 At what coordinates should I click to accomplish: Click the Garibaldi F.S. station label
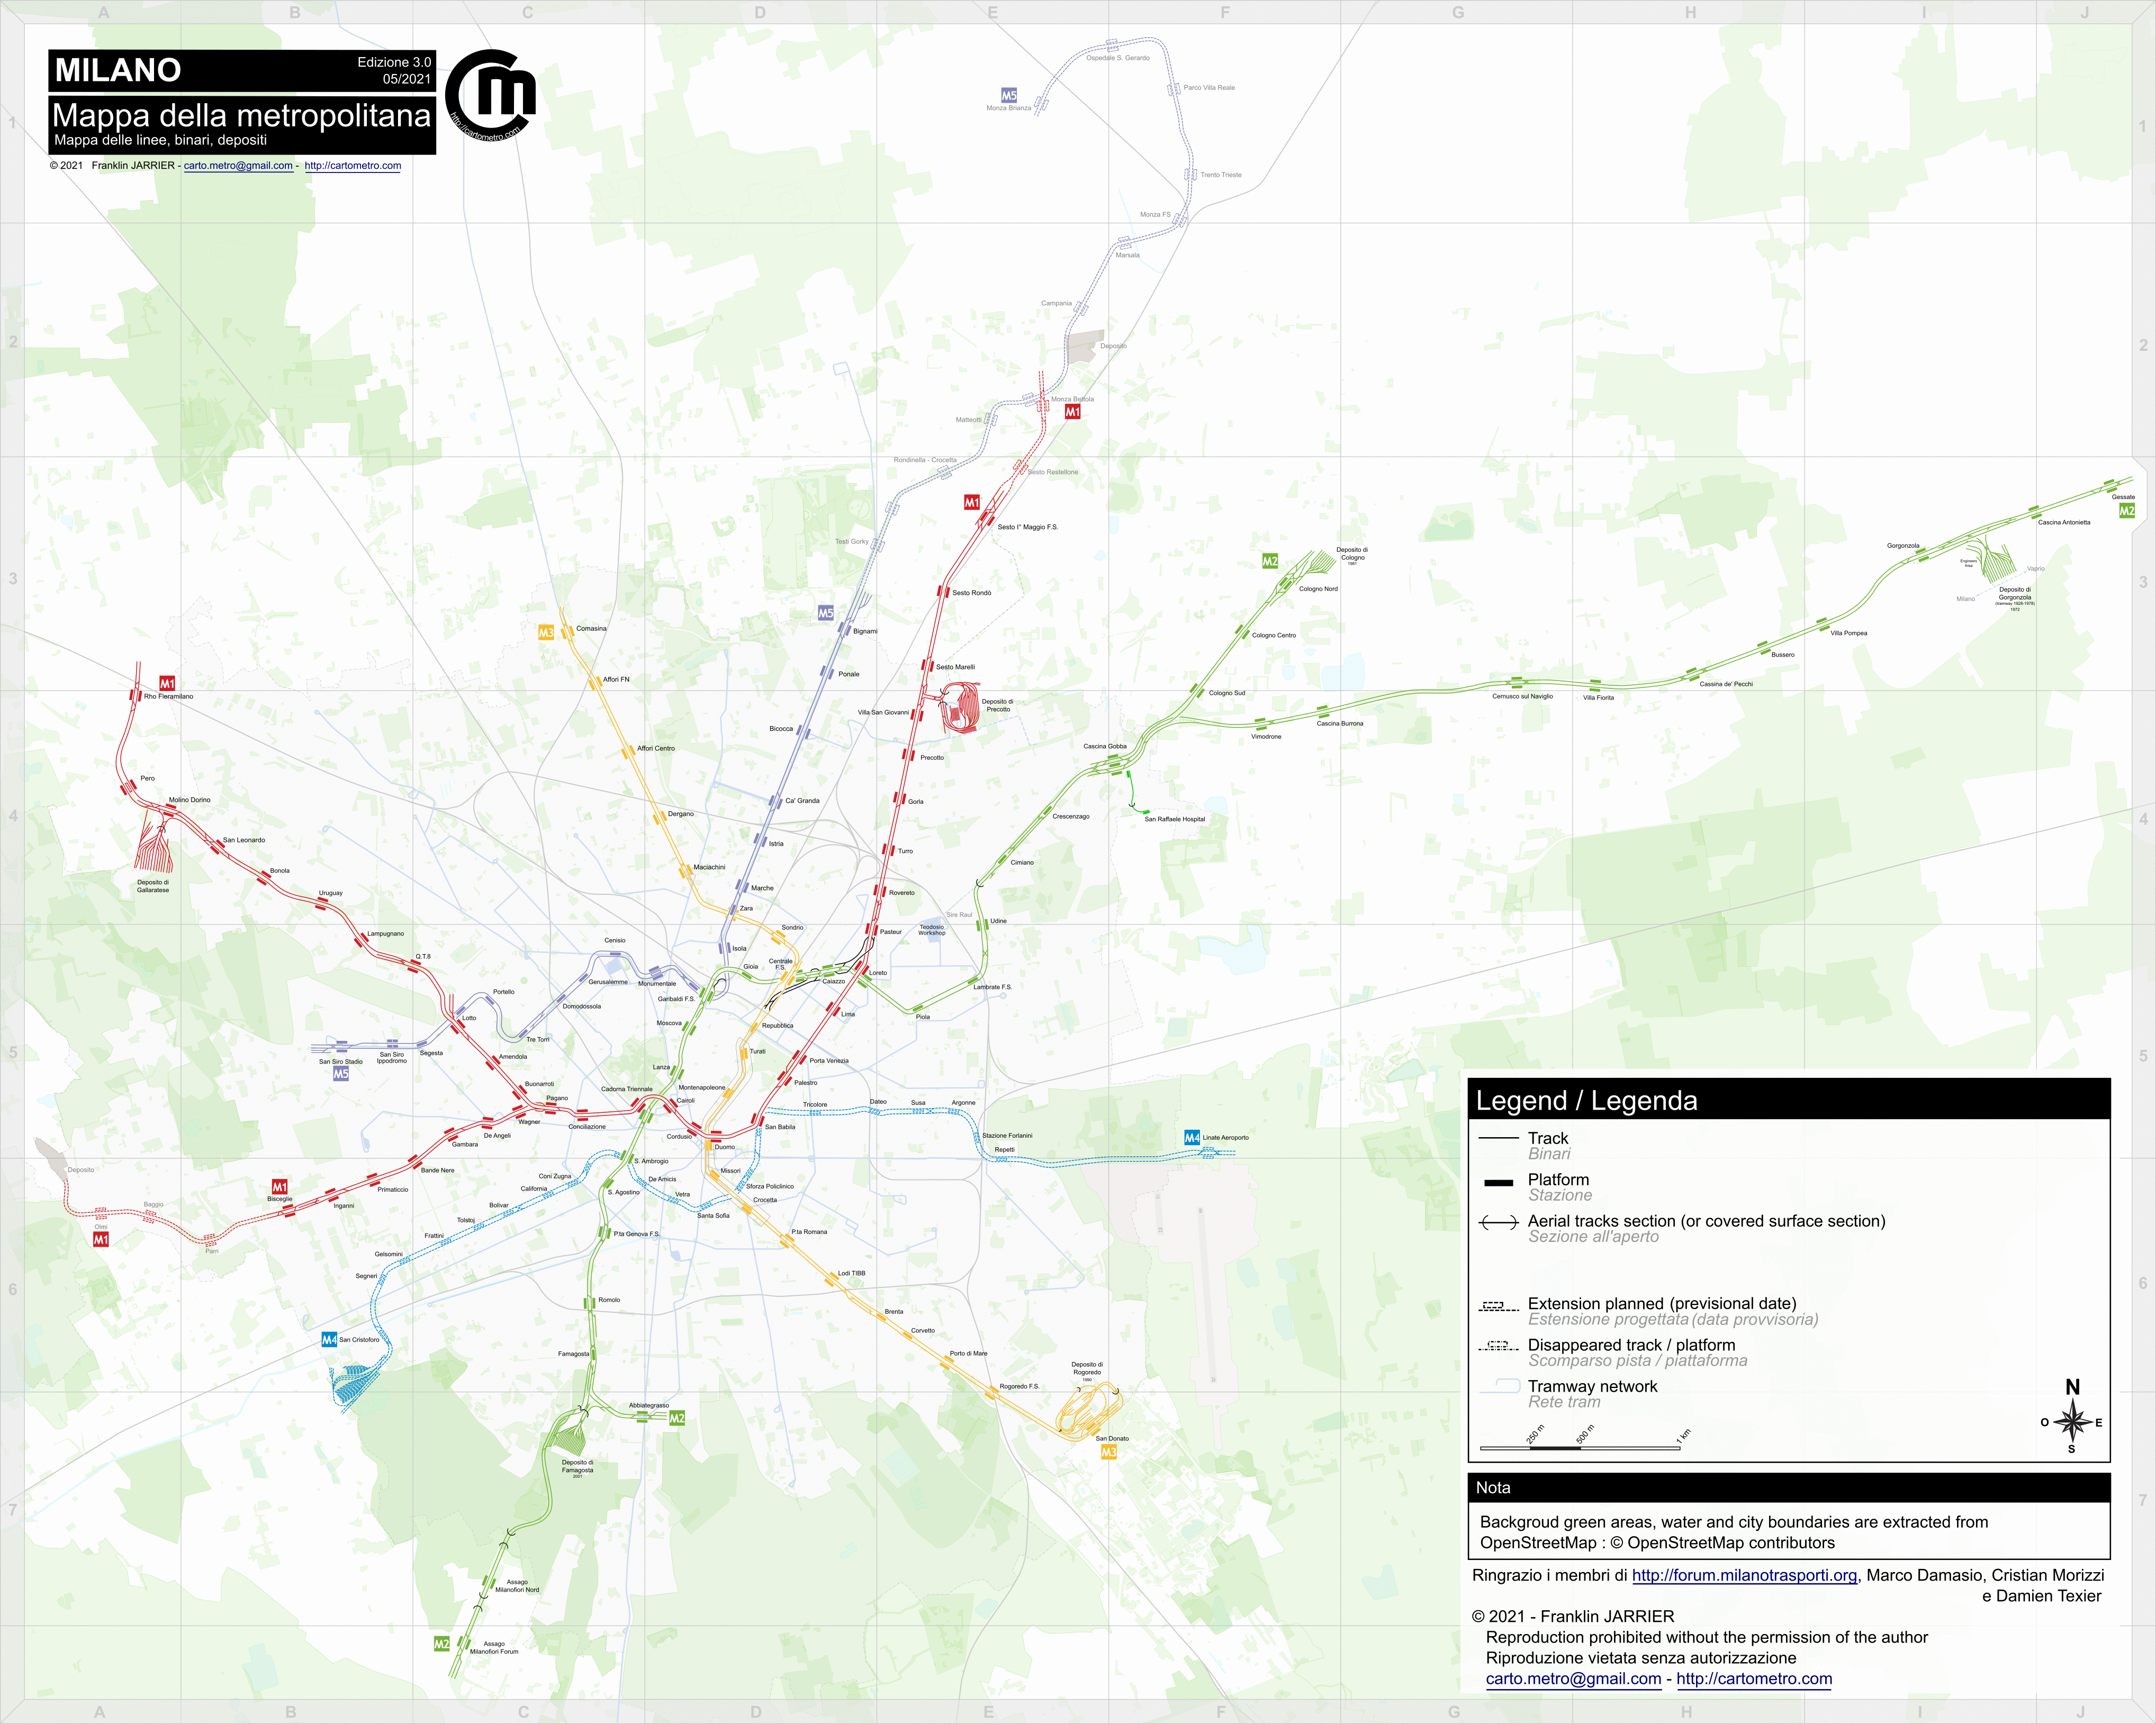tap(676, 999)
